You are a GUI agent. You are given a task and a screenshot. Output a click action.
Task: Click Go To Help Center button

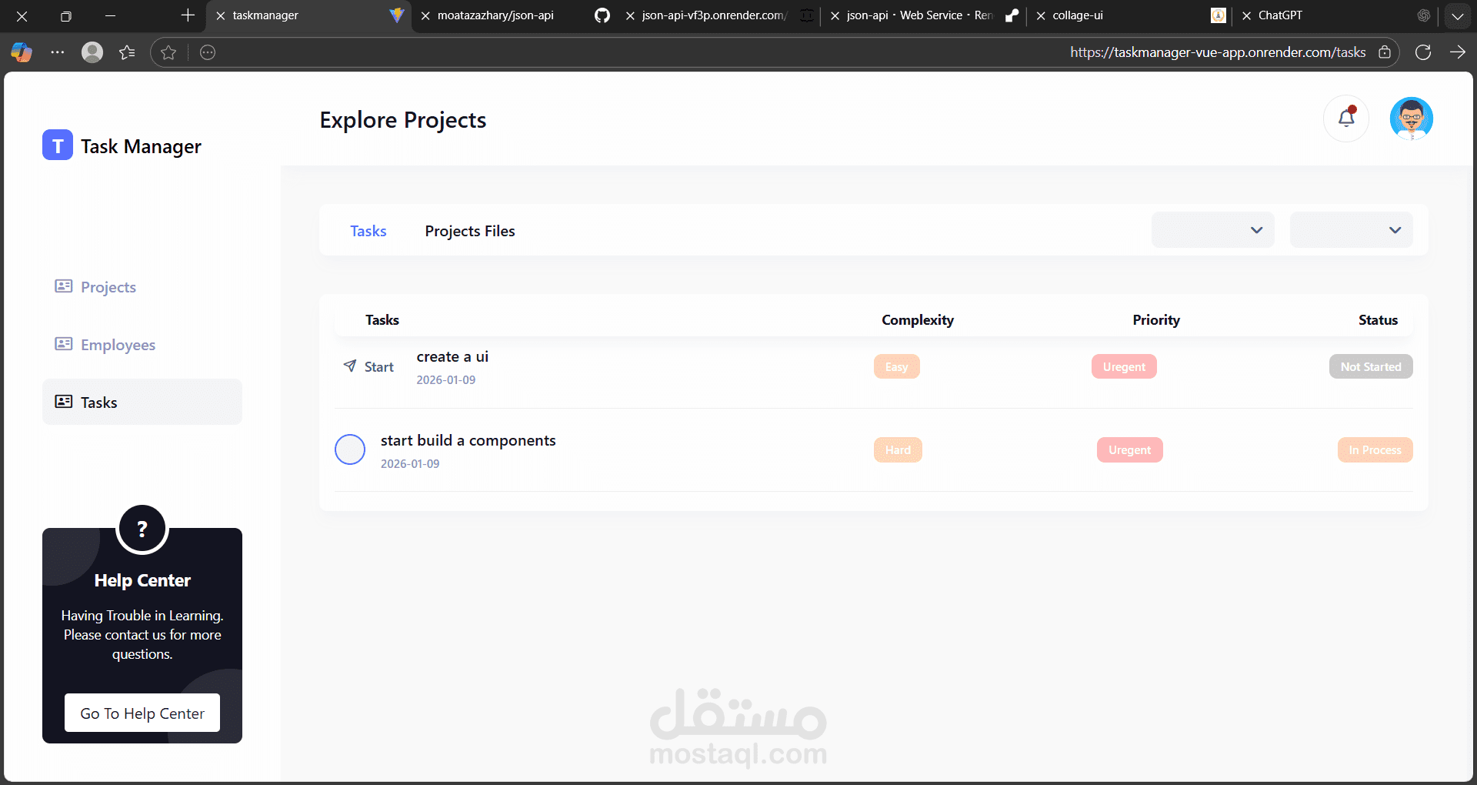coord(142,713)
